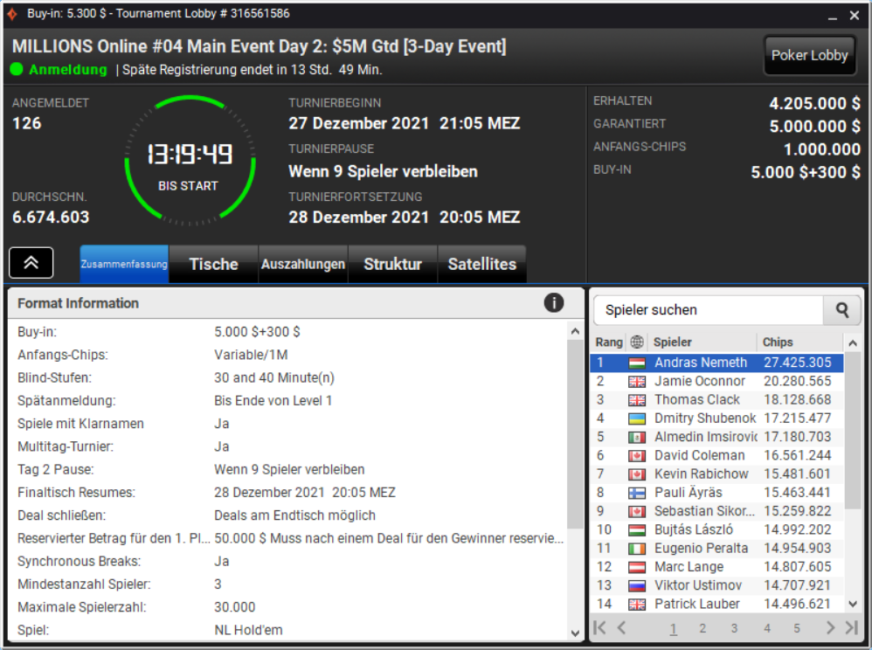Open the format information info icon

click(x=553, y=303)
